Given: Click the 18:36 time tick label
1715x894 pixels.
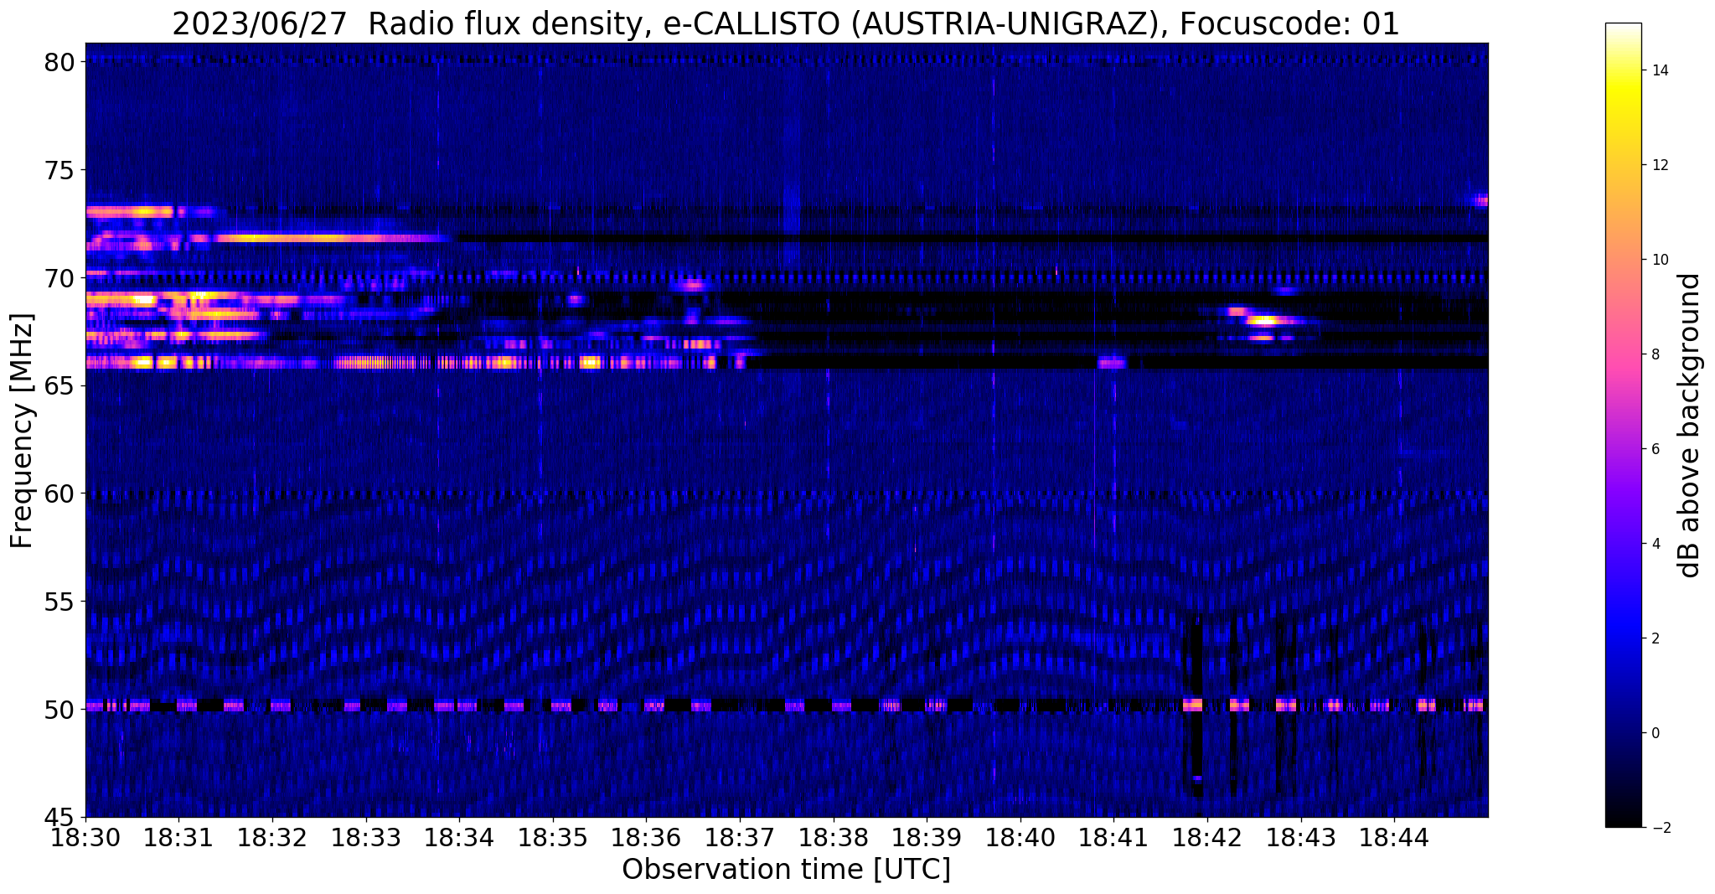Looking at the screenshot, I should [x=646, y=837].
